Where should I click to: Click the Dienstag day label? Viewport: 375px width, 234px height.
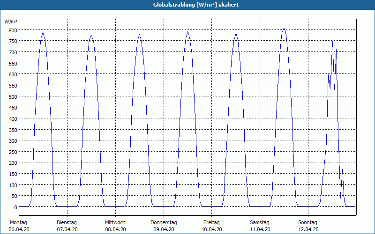tap(67, 223)
